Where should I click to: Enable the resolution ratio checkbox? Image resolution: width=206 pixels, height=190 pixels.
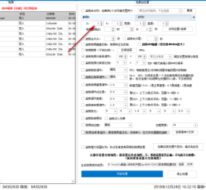[x=83, y=63]
